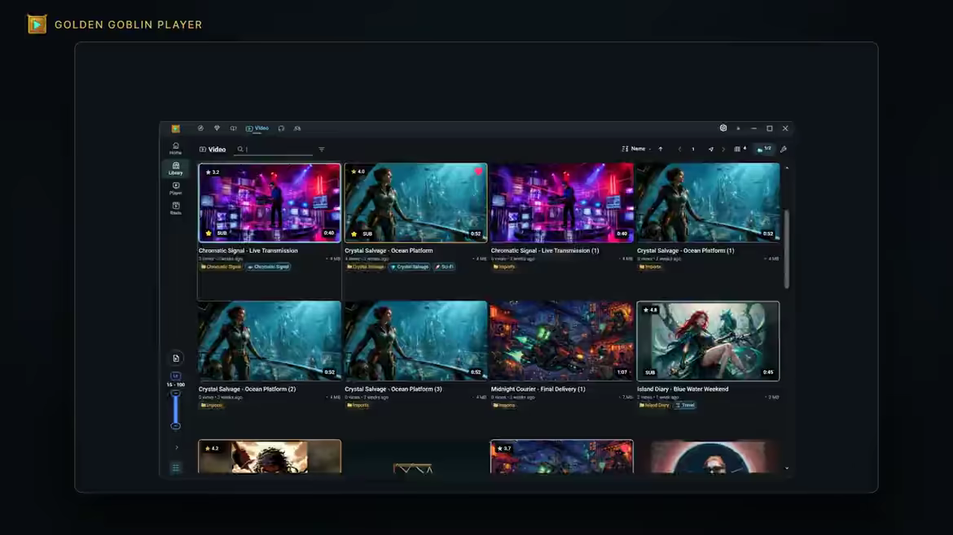Open the Crystal Salvage - Ocean Platform (2) thumbnail

coord(270,341)
